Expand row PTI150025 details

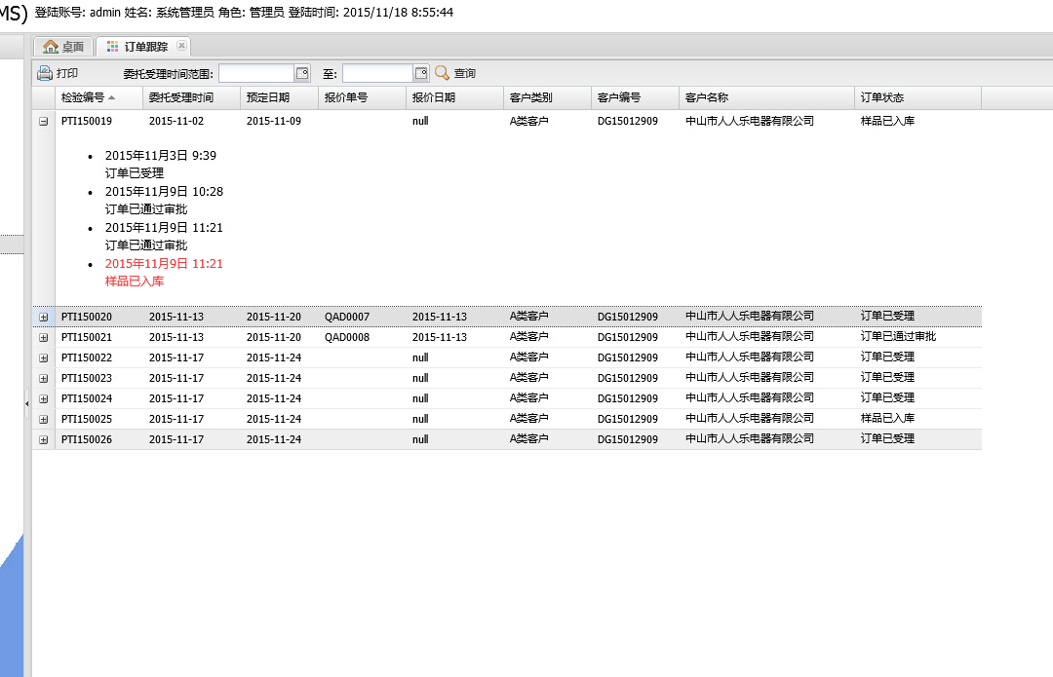point(43,419)
